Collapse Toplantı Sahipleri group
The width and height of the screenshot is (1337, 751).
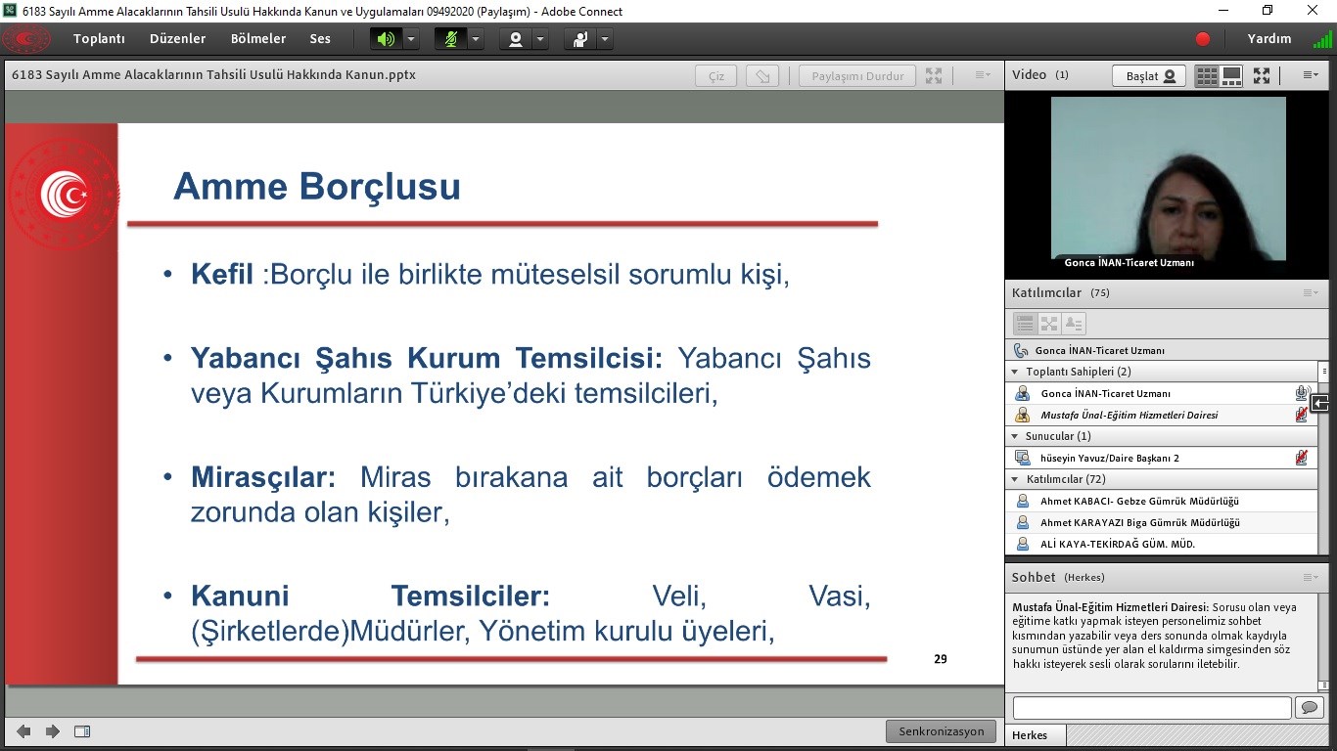tap(1015, 372)
